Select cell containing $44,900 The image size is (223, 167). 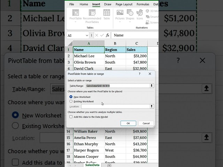click(x=137, y=157)
